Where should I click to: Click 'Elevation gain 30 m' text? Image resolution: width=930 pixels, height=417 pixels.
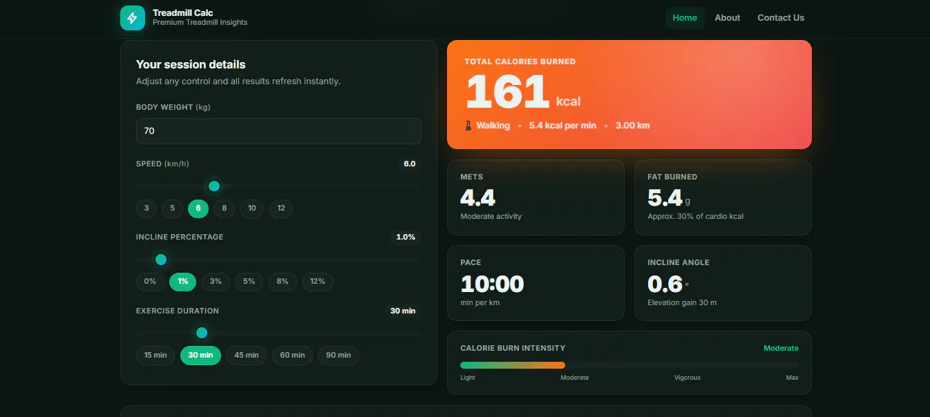pyautogui.click(x=682, y=302)
